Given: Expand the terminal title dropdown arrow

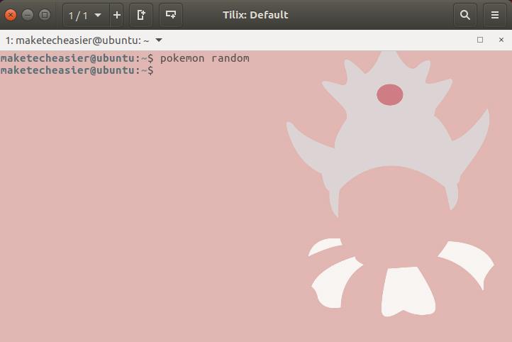Looking at the screenshot, I should [x=159, y=40].
